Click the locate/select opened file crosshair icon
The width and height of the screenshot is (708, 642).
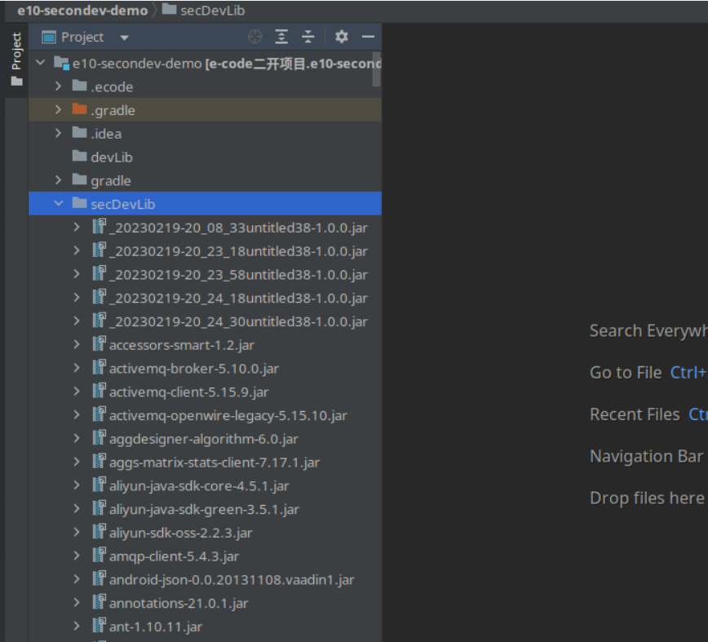(254, 37)
